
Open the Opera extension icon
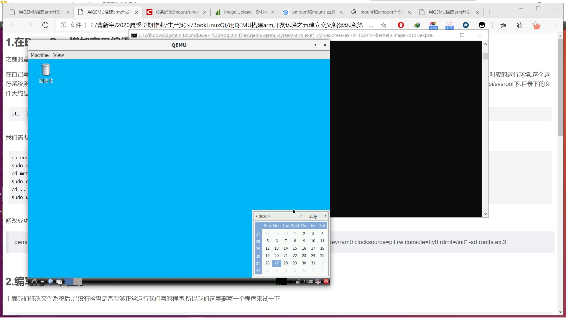coord(401,25)
